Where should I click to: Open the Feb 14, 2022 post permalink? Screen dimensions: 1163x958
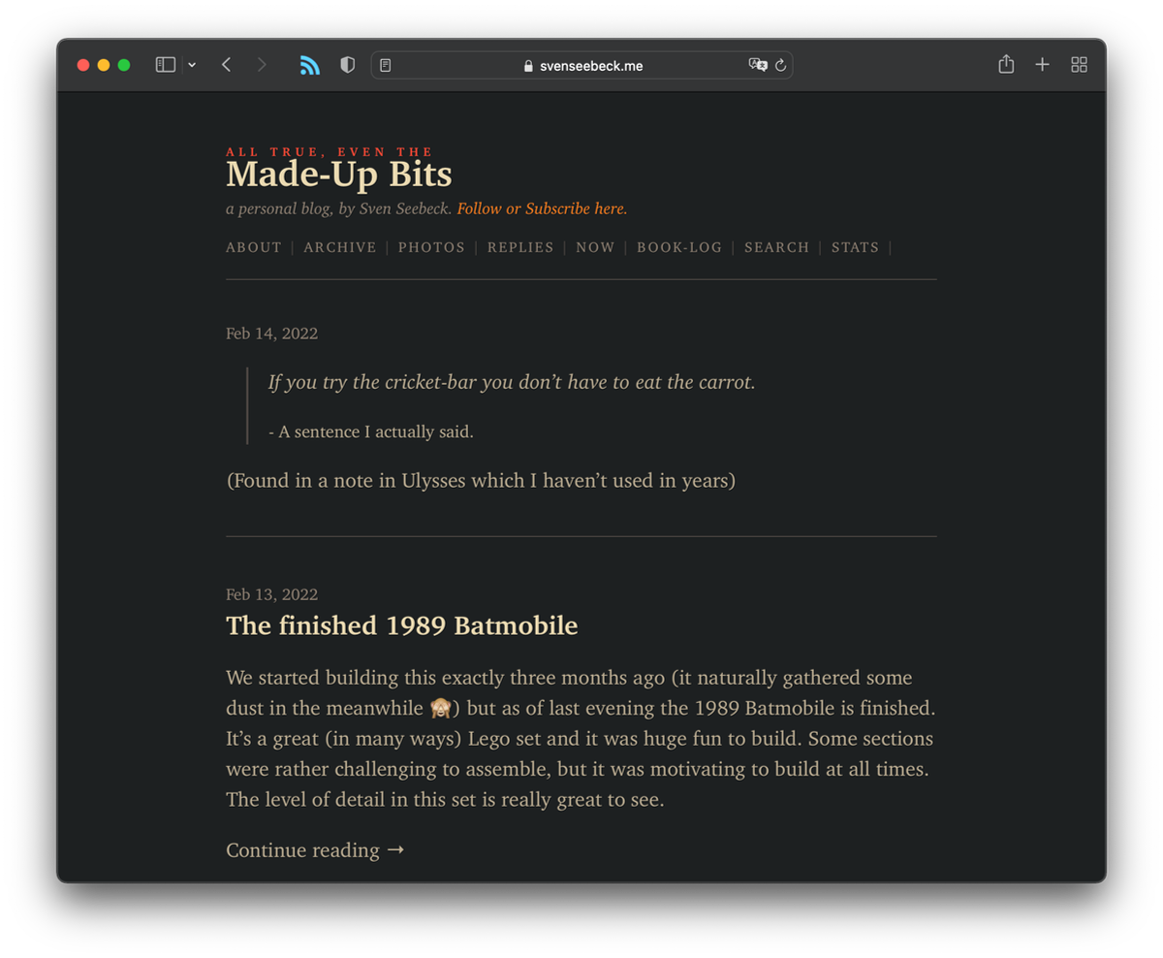(271, 334)
